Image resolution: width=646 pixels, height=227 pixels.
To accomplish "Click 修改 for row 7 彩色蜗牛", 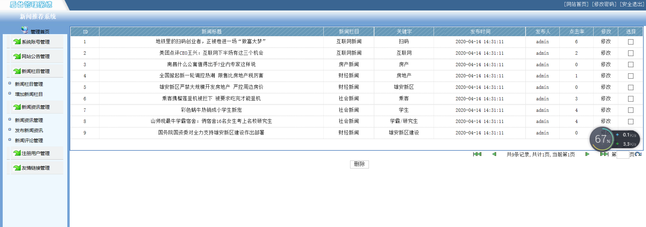I will pos(606,110).
